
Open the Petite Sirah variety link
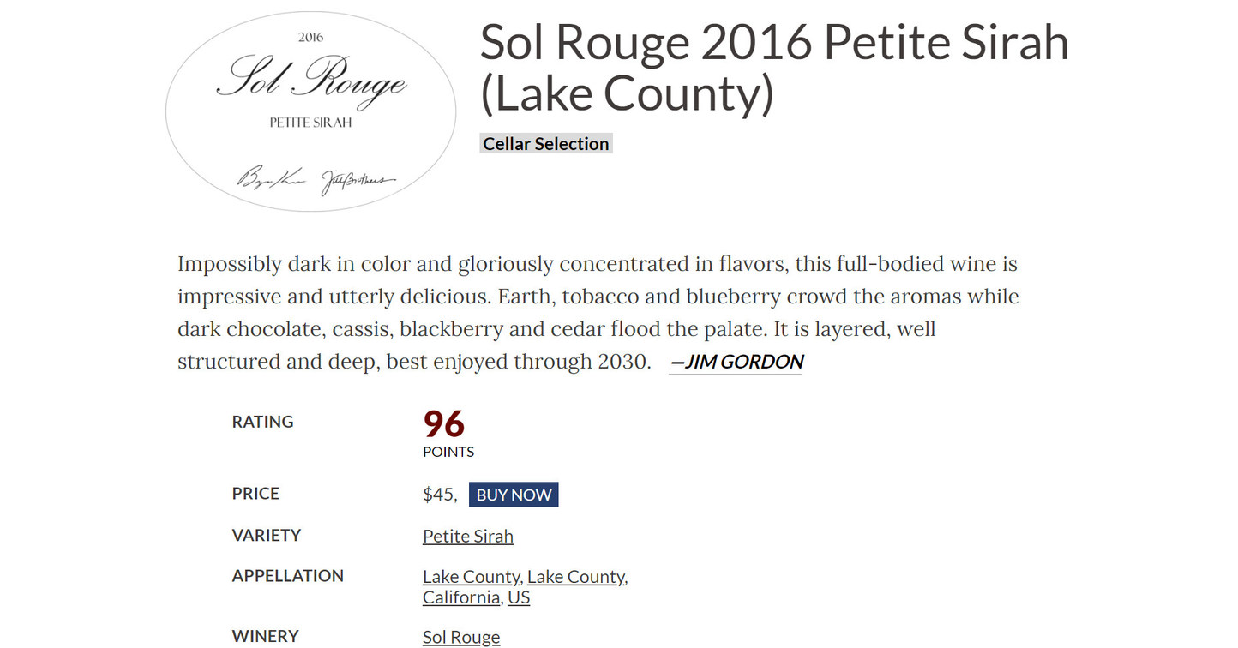(467, 536)
